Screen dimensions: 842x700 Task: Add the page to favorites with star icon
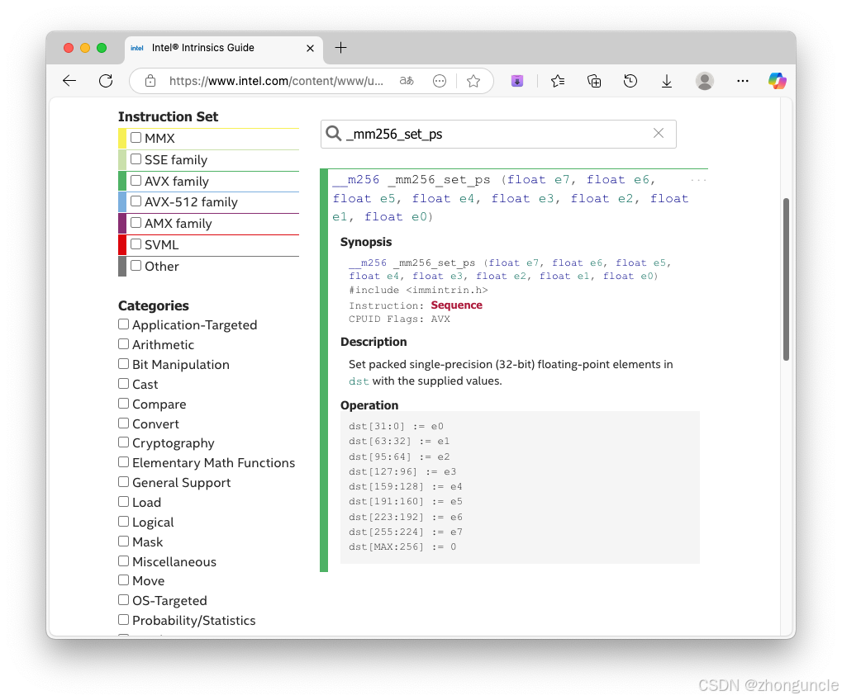[x=473, y=81]
